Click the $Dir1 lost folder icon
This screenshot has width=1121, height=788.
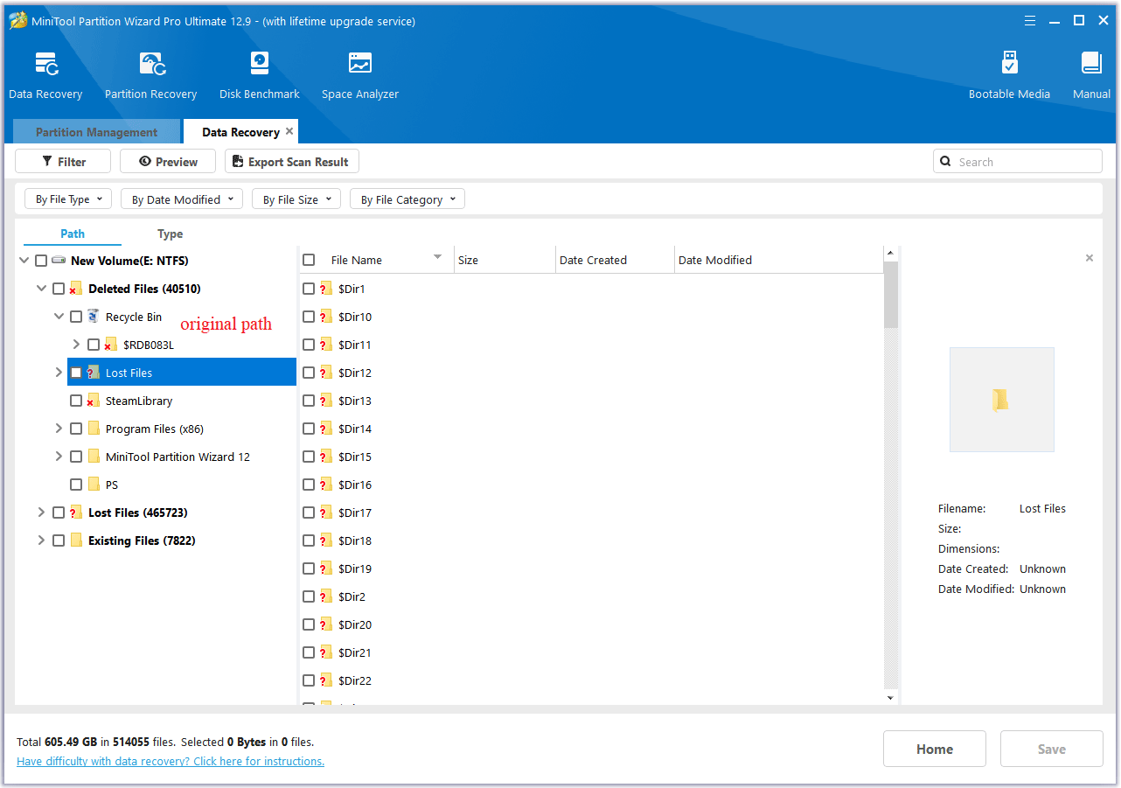[326, 289]
